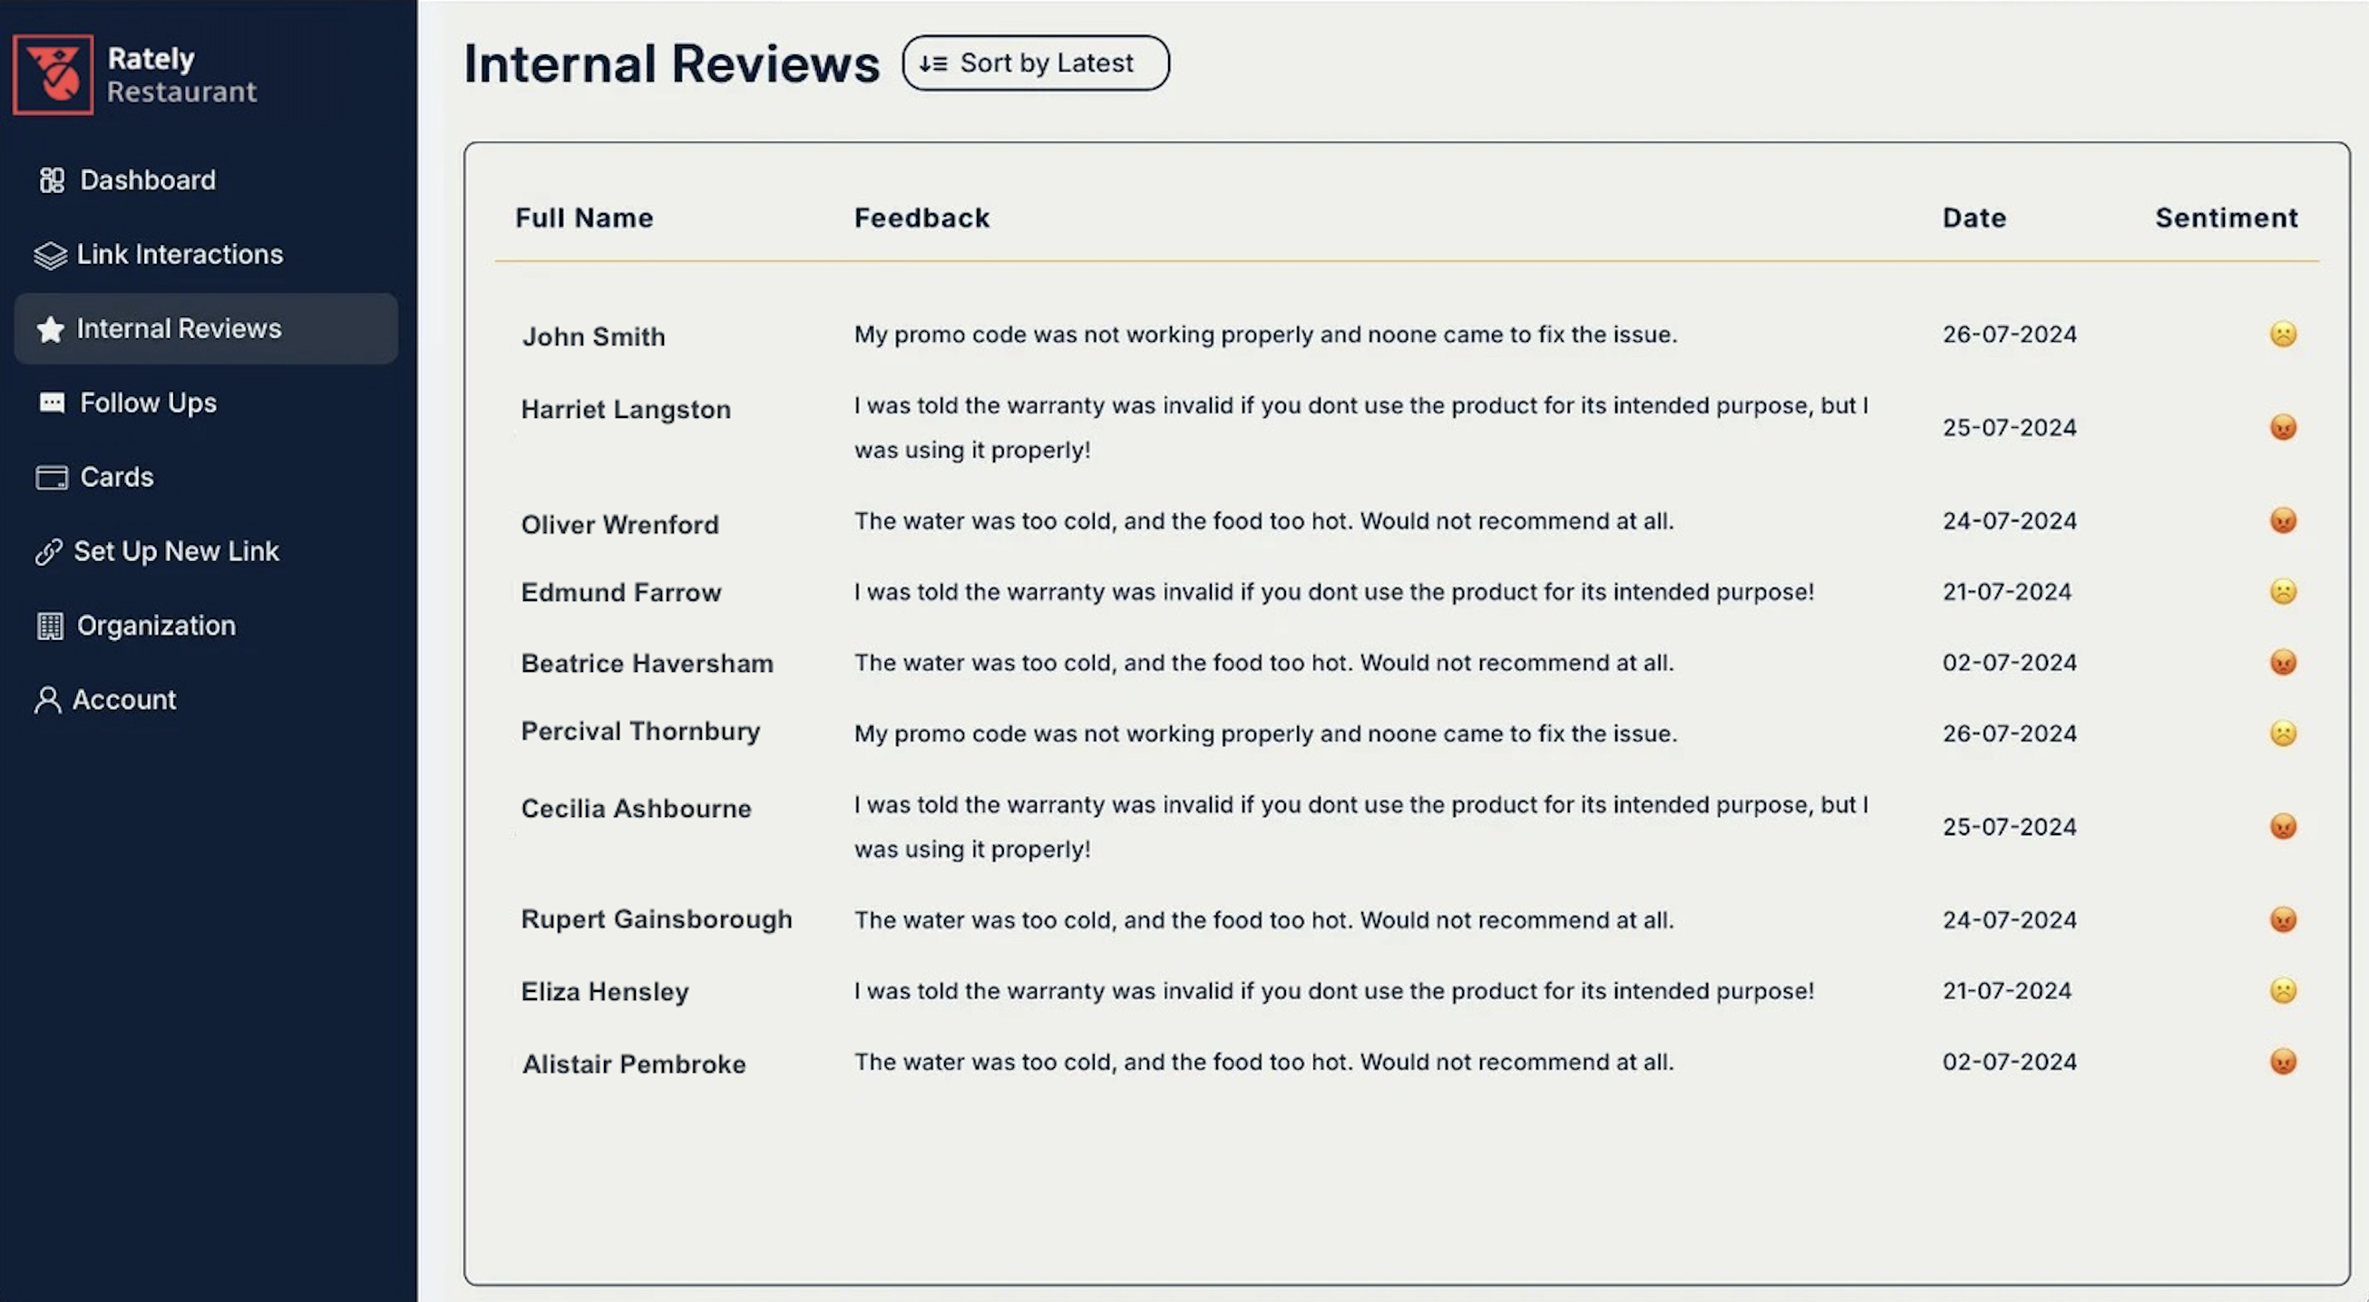Click the Date column header
The height and width of the screenshot is (1302, 2369).
[x=1974, y=218]
